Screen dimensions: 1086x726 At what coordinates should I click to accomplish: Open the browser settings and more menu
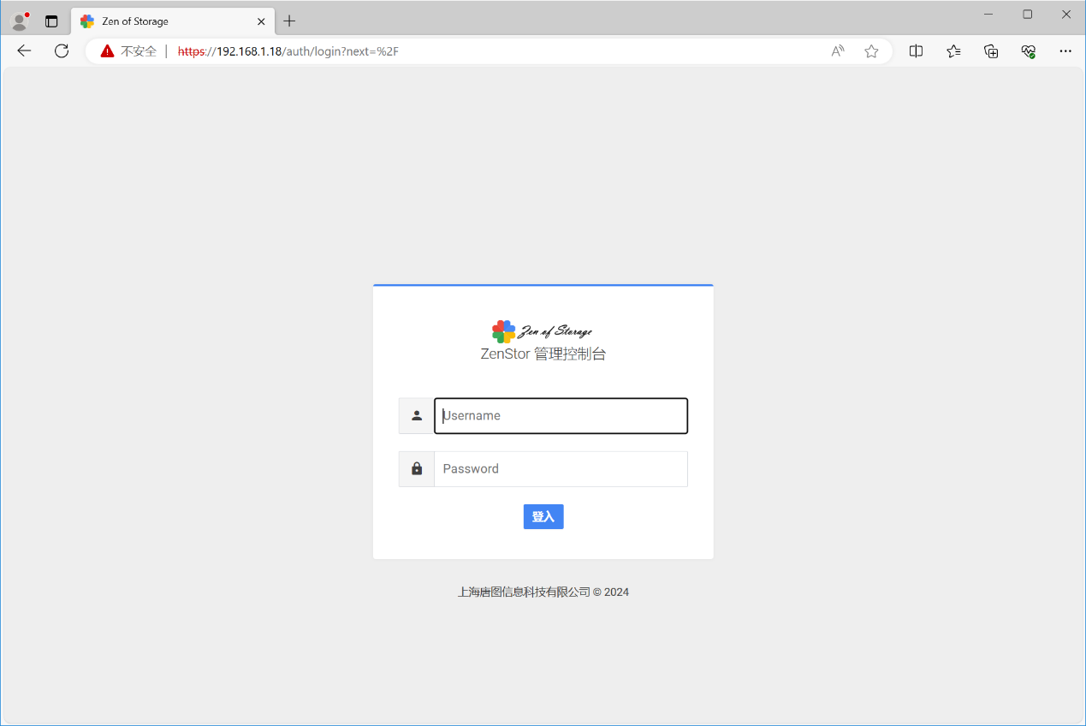pyautogui.click(x=1065, y=51)
